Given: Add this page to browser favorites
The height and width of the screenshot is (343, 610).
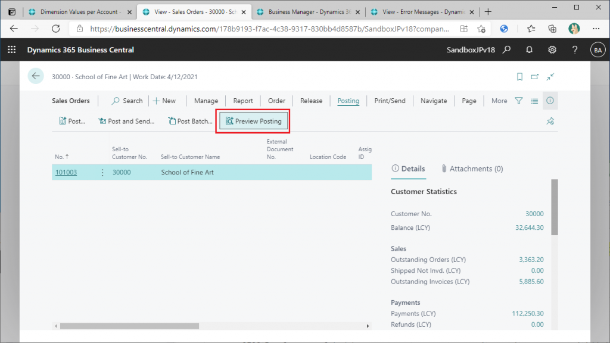Looking at the screenshot, I should [481, 29].
